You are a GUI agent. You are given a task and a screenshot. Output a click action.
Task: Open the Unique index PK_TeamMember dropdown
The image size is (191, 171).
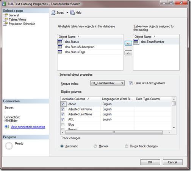(107, 83)
